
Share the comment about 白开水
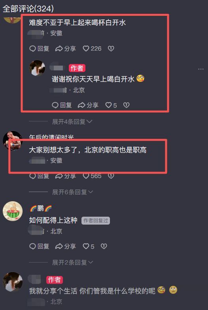pyautogui.click(x=66, y=49)
